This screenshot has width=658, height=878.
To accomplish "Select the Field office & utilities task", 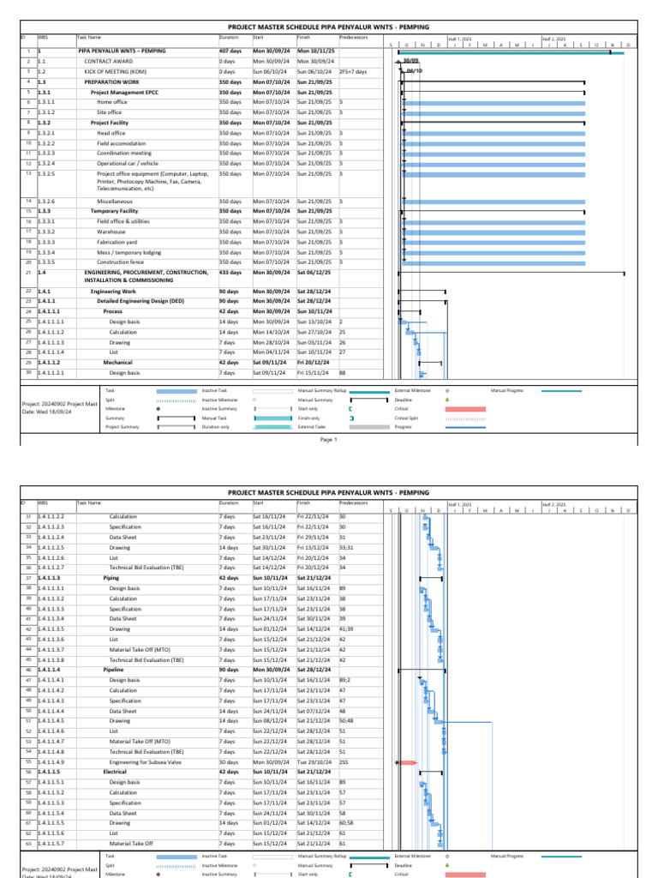I will click(x=123, y=222).
